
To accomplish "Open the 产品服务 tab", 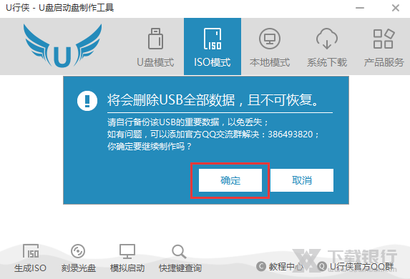I will (x=384, y=46).
